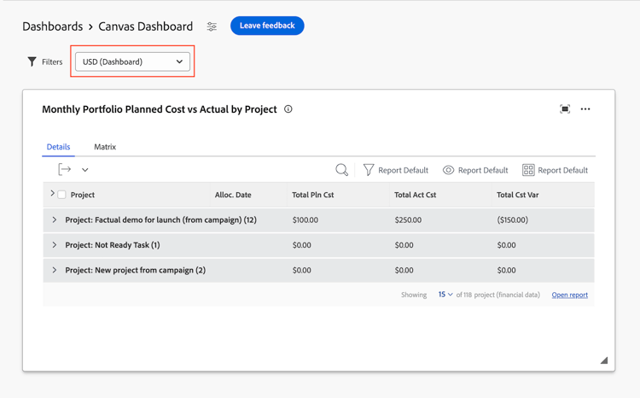
Task: Expand the Not Ready Task project row
Action: click(x=55, y=245)
